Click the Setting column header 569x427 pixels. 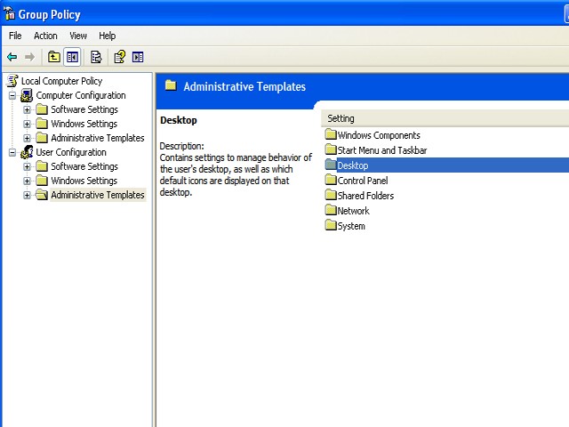click(445, 118)
